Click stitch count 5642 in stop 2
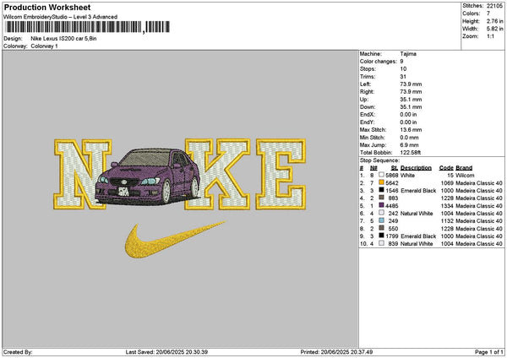507x358 pixels. (x=392, y=183)
